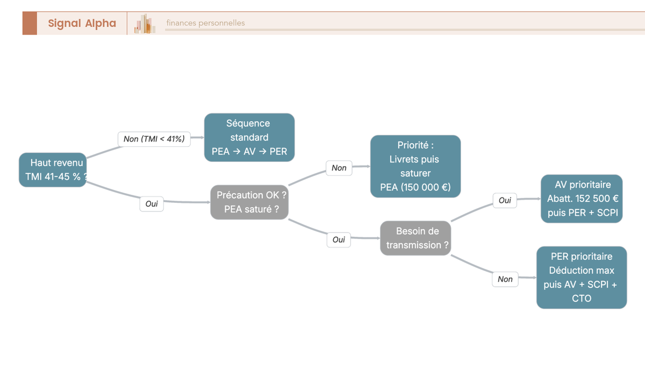Image resolution: width=645 pixels, height=388 pixels.
Task: Click the Non label toward PER prioritaire
Action: (505, 279)
